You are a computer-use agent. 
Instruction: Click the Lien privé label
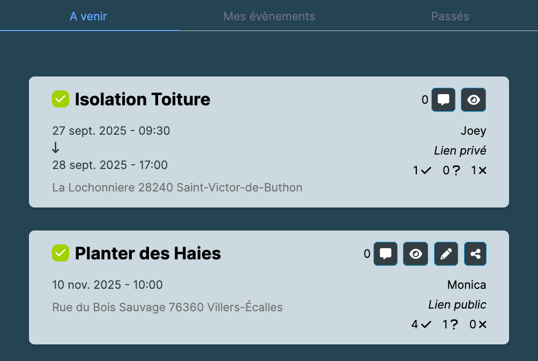460,151
